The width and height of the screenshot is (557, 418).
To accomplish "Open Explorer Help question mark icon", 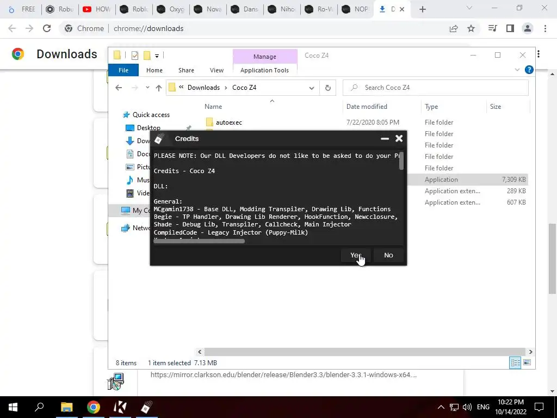I will (529, 70).
